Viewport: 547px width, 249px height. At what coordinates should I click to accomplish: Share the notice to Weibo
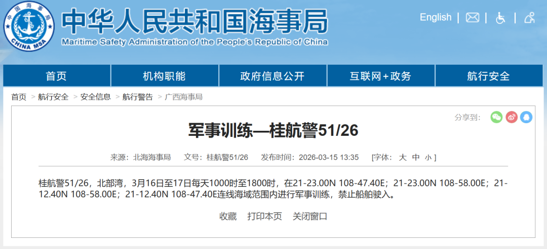[x=512, y=117]
